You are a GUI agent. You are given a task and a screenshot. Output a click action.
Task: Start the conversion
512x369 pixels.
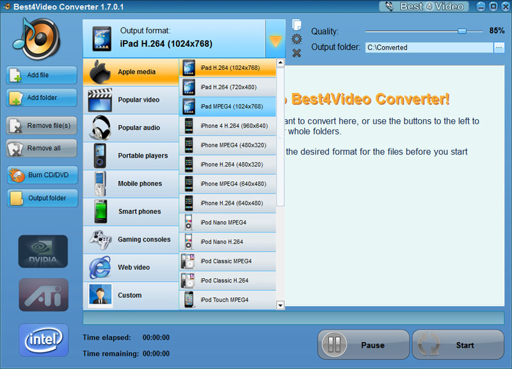pos(458,345)
